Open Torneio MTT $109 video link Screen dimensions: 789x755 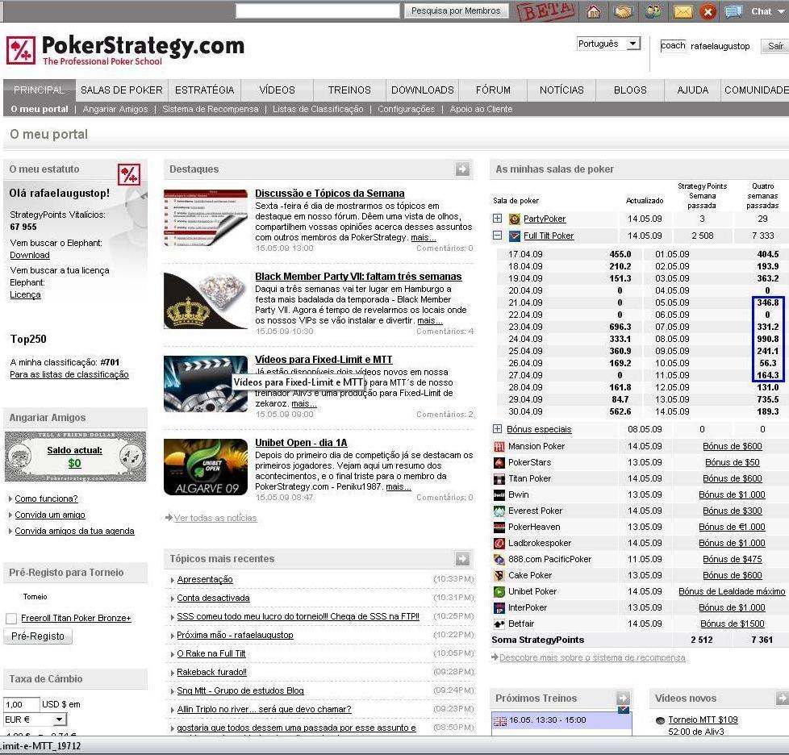pos(703,720)
